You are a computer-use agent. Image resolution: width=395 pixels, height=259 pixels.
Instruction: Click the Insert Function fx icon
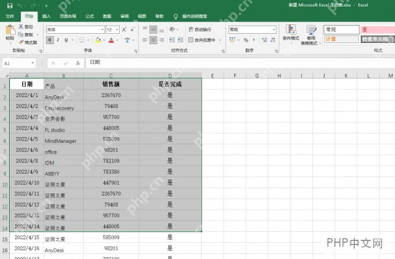pyautogui.click(x=78, y=63)
